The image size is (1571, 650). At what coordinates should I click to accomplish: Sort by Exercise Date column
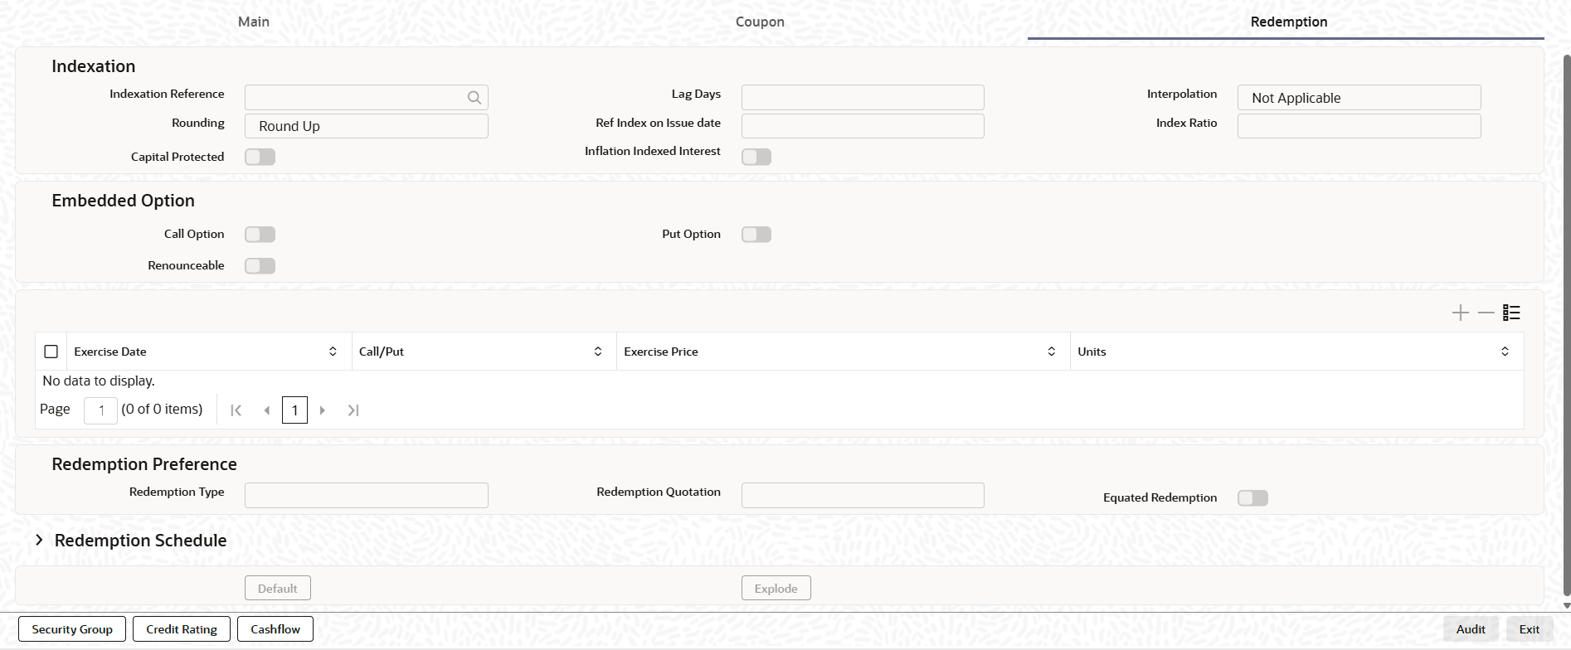pyautogui.click(x=333, y=352)
